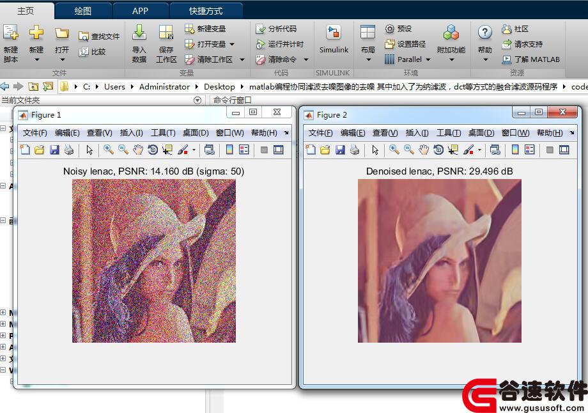Click the New Script icon in the ribbon
This screenshot has width=588, height=413.
point(10,32)
